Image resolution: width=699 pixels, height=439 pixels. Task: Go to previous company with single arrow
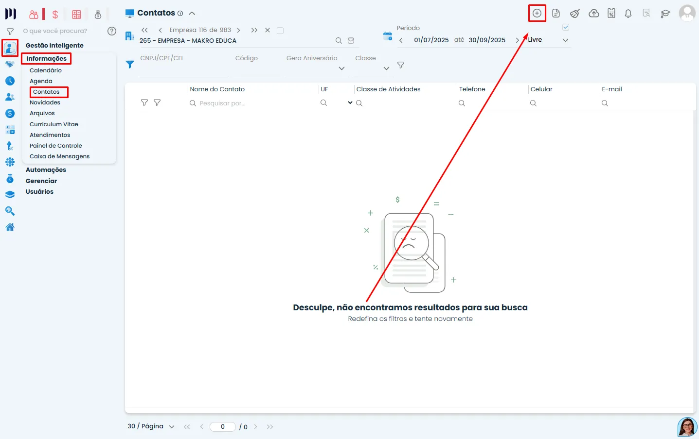pos(160,30)
